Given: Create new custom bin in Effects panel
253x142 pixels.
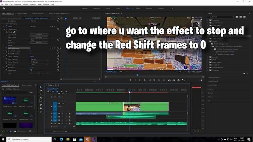Looking at the screenshot, I should [244, 74].
